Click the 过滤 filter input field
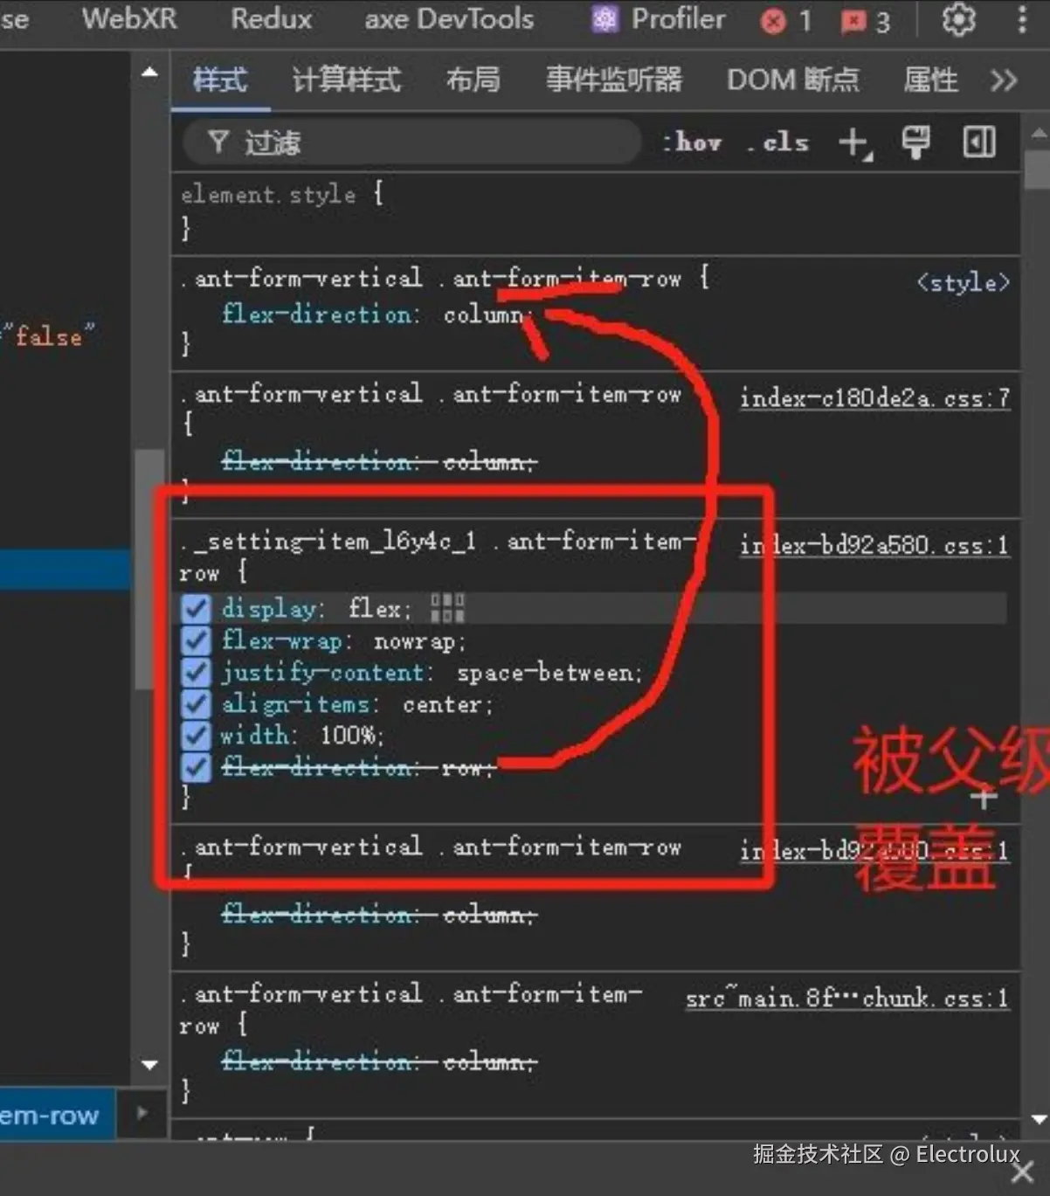Screen dimensions: 1050x1196 pyautogui.click(x=411, y=142)
